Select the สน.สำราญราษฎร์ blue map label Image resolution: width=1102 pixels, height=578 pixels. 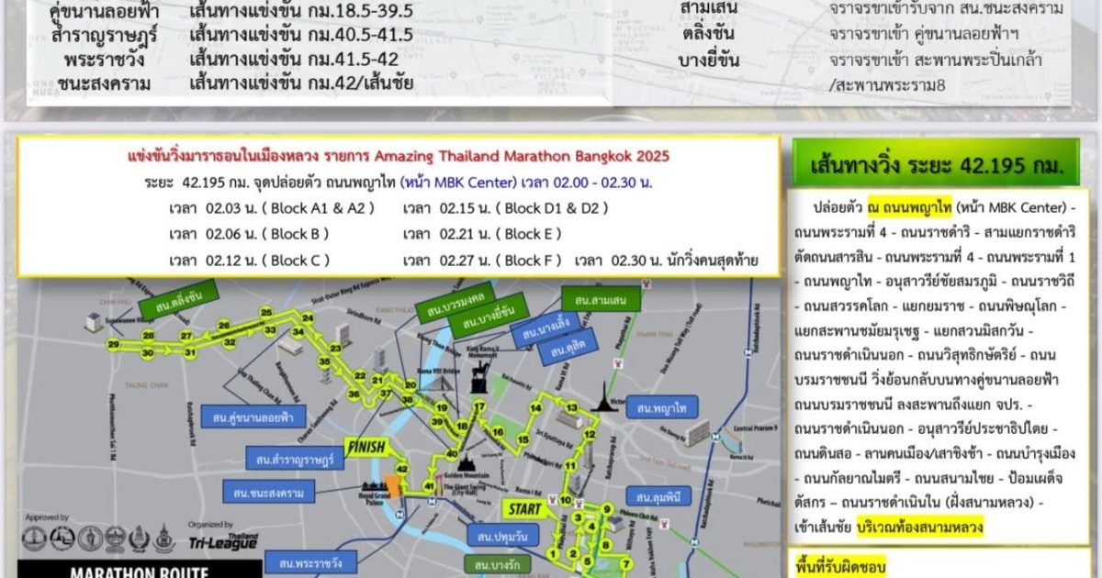click(x=293, y=459)
